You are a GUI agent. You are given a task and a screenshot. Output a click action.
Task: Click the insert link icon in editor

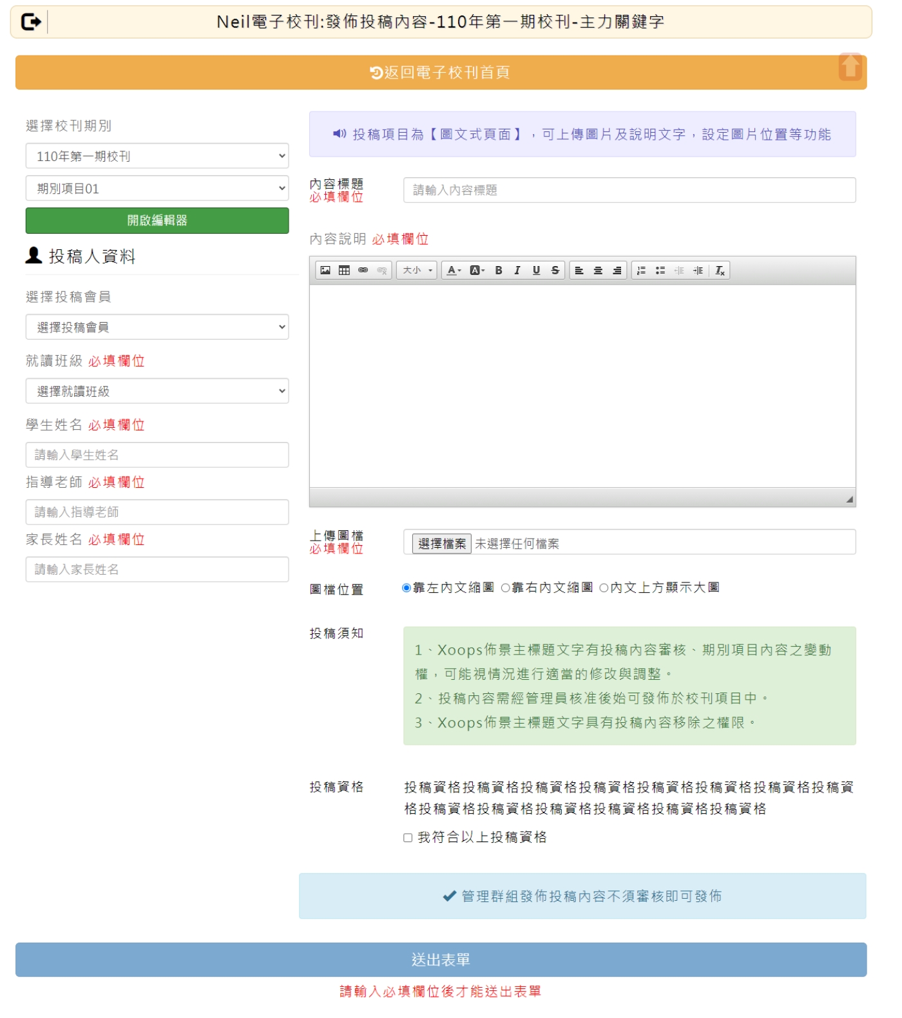pyautogui.click(x=363, y=271)
